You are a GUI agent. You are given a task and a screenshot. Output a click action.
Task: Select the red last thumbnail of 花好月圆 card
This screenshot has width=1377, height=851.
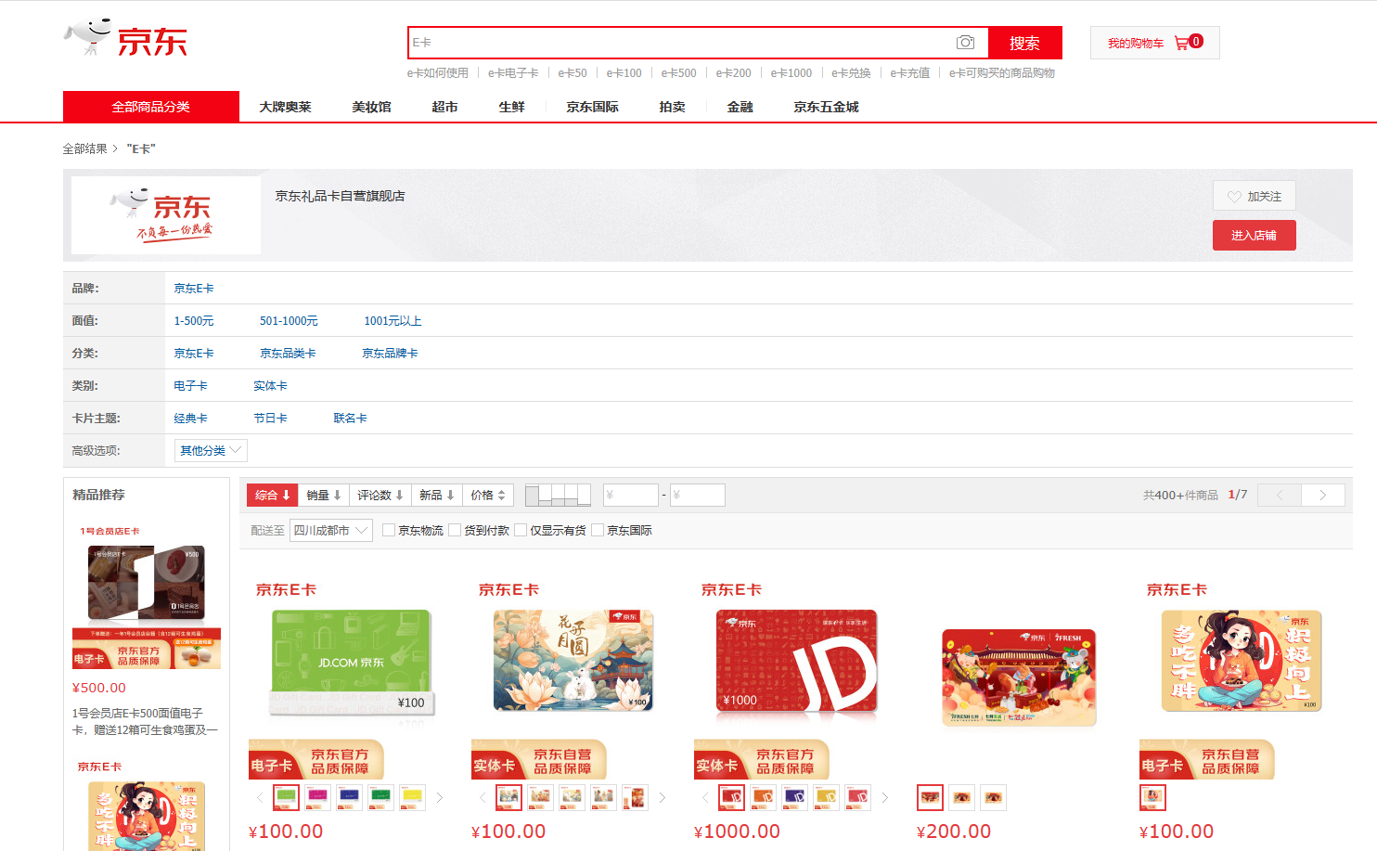pyautogui.click(x=636, y=797)
